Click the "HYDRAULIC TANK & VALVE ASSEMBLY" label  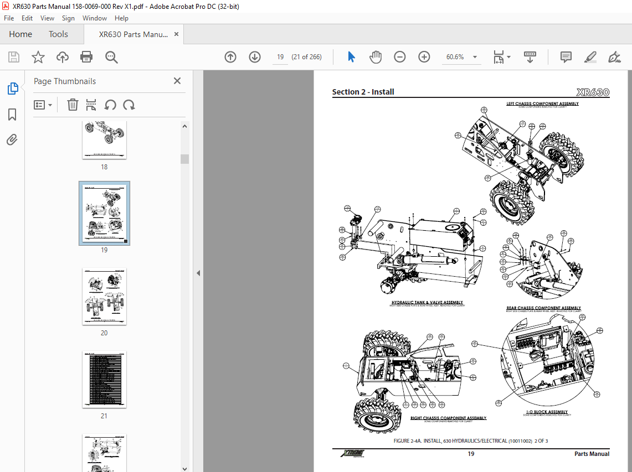[427, 303]
